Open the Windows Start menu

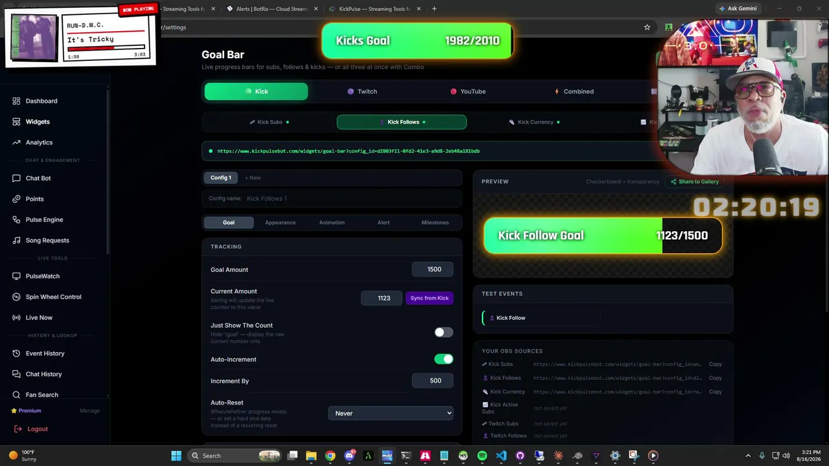(176, 456)
